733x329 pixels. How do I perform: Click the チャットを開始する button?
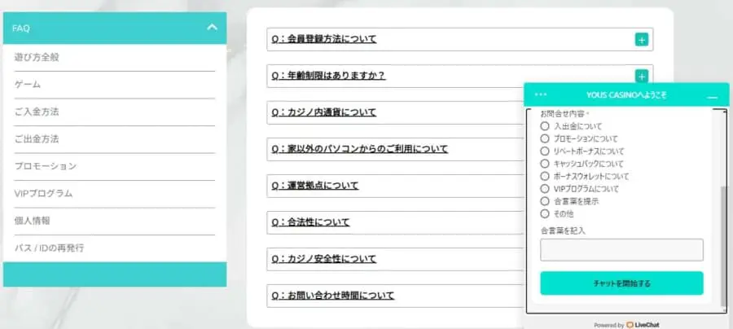[621, 283]
